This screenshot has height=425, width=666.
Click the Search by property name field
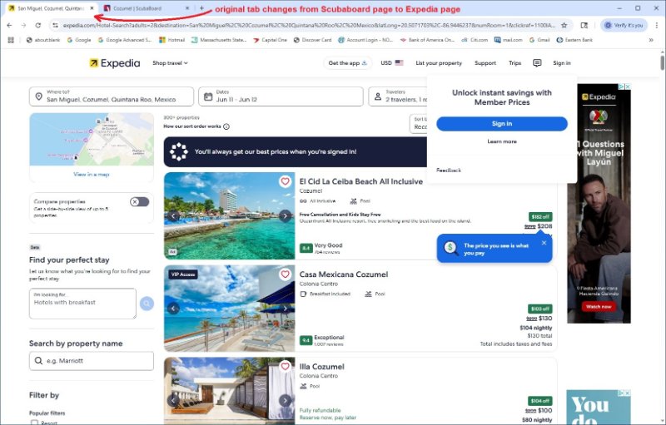coord(92,360)
